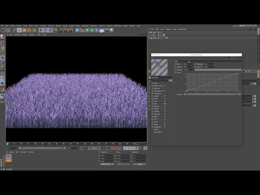This screenshot has width=260, height=195.
Task: Click the Apply button in Coordinates
Action: [x=140, y=164]
